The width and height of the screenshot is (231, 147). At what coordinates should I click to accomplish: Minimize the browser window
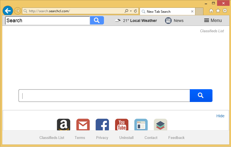pos(206,3)
